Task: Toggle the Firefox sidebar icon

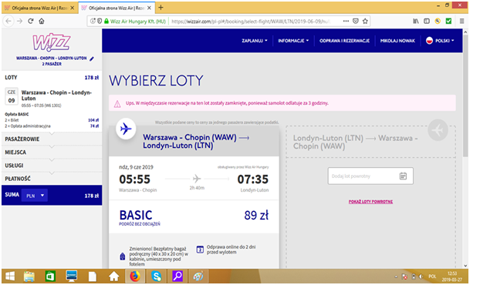Action: tap(427, 21)
